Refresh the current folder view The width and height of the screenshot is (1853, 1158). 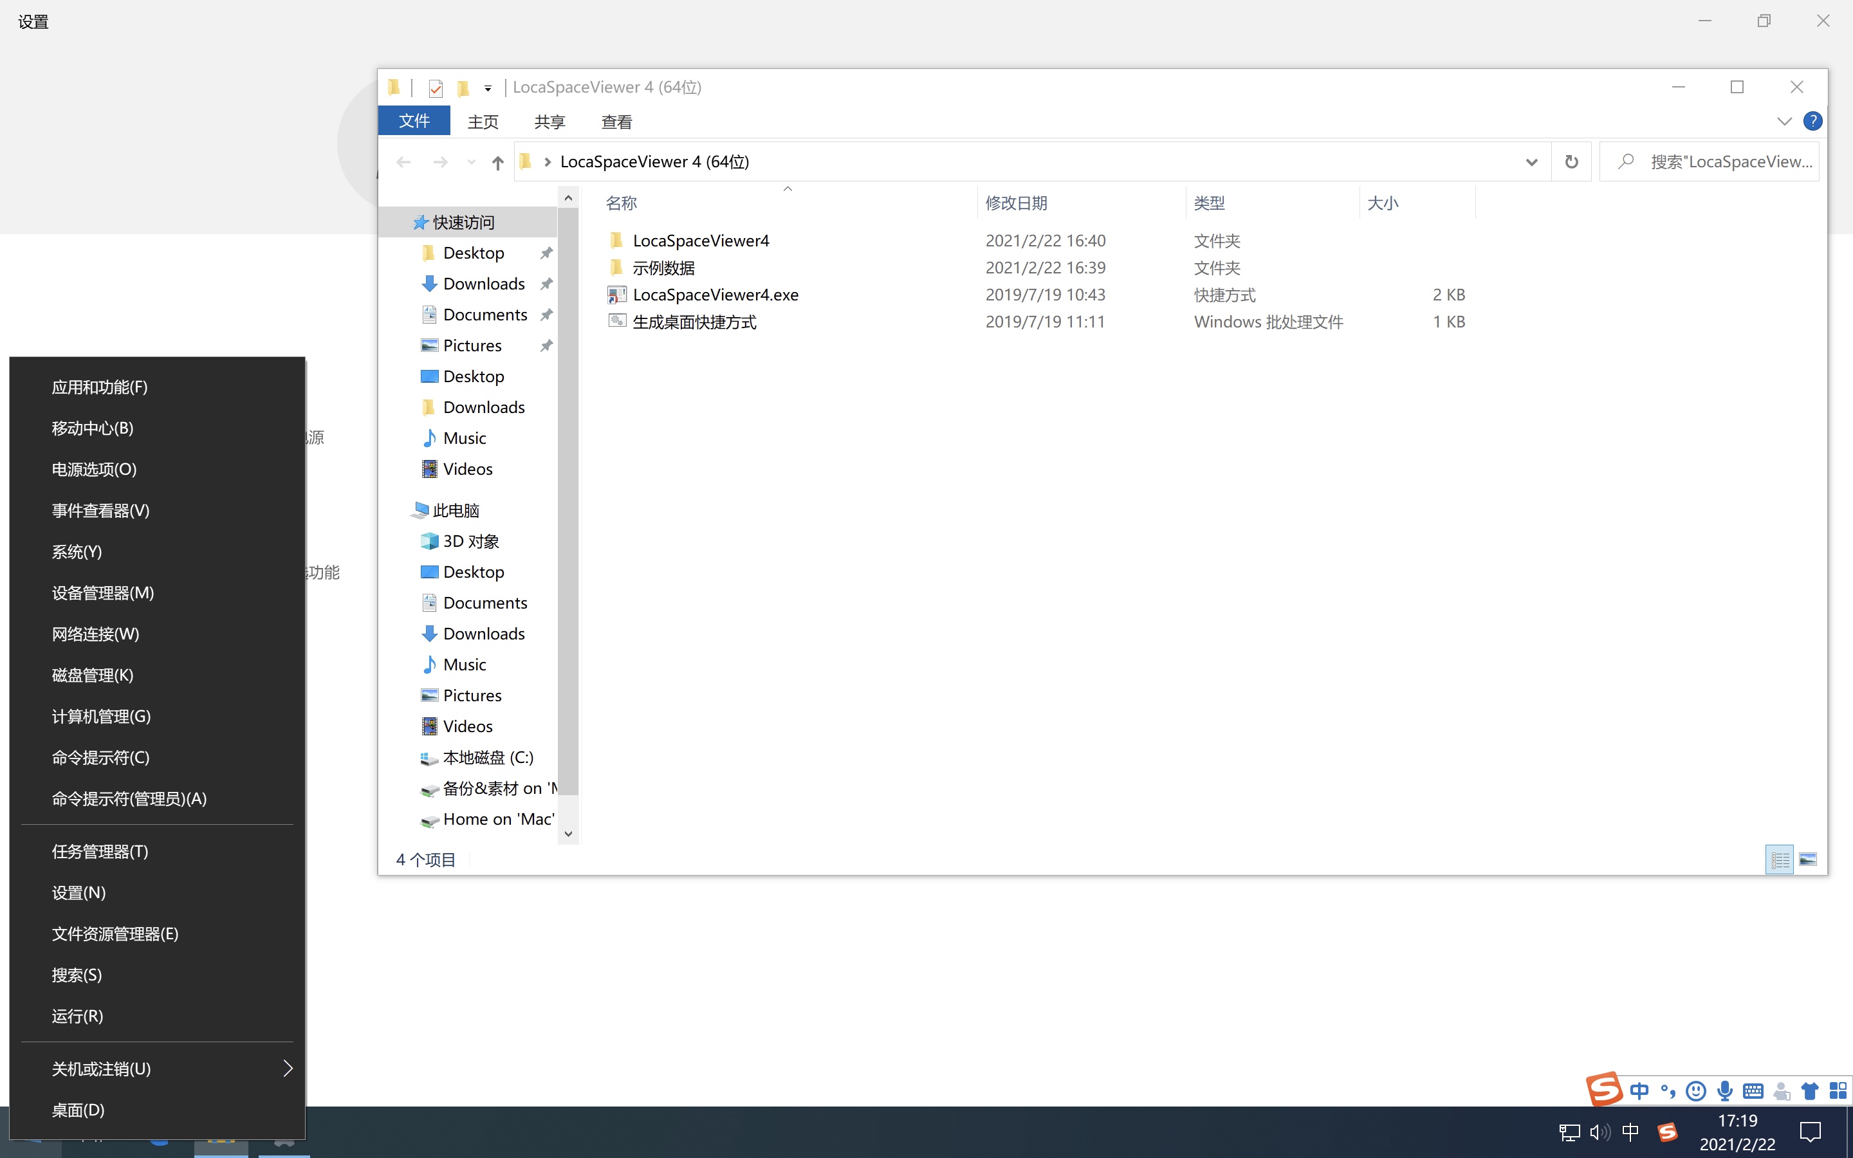tap(1571, 161)
